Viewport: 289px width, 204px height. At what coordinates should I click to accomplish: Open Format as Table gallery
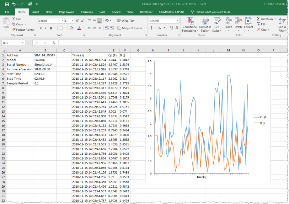(205, 25)
